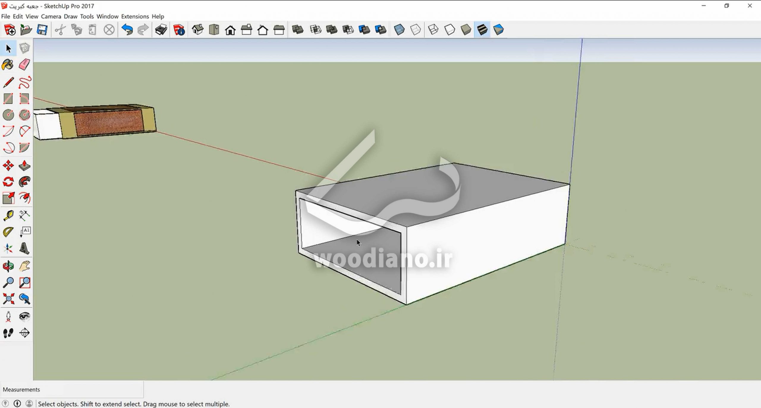Activate the Move tool
This screenshot has height=408, width=761.
[x=8, y=166]
